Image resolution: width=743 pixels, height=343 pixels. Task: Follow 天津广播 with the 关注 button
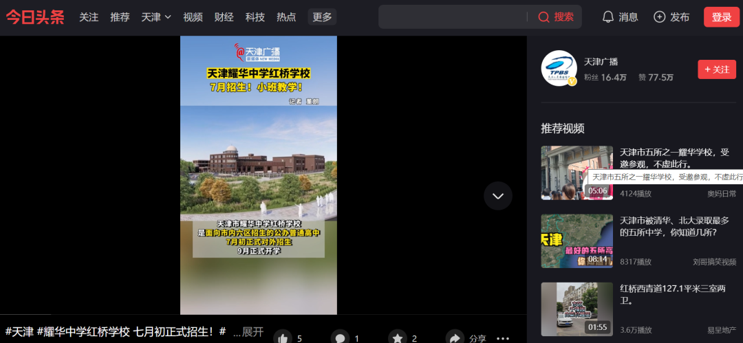click(x=717, y=69)
